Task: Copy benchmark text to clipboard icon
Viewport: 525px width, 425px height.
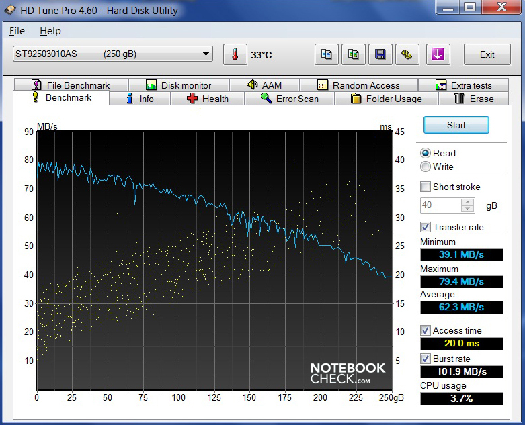Action: [x=327, y=54]
